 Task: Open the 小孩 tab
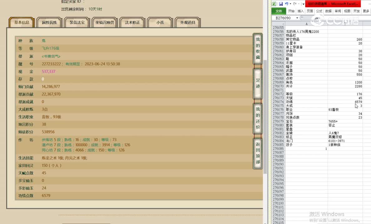(160, 22)
